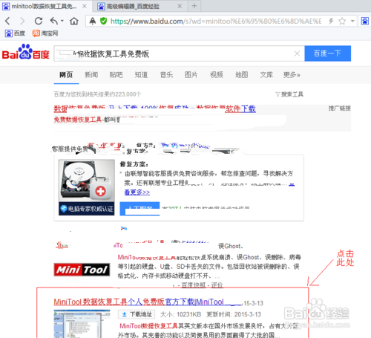The height and width of the screenshot is (338, 371).
Task: Open the 软件下载 ad result link
Action: pyautogui.click(x=240, y=109)
